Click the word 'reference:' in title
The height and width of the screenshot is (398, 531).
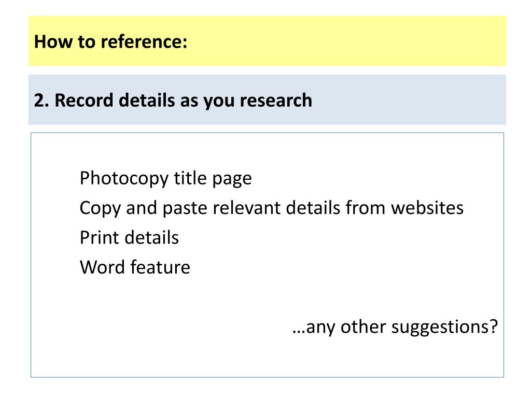point(144,41)
